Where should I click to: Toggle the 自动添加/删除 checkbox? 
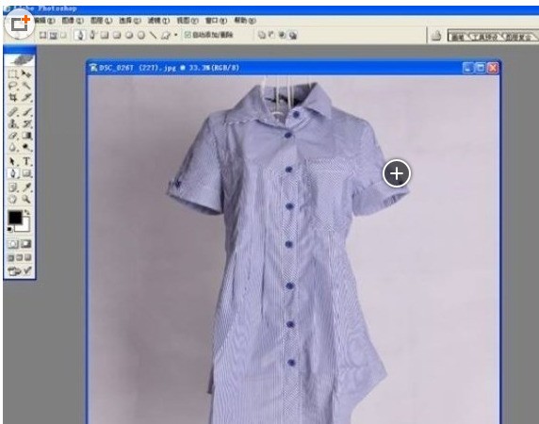pyautogui.click(x=188, y=35)
